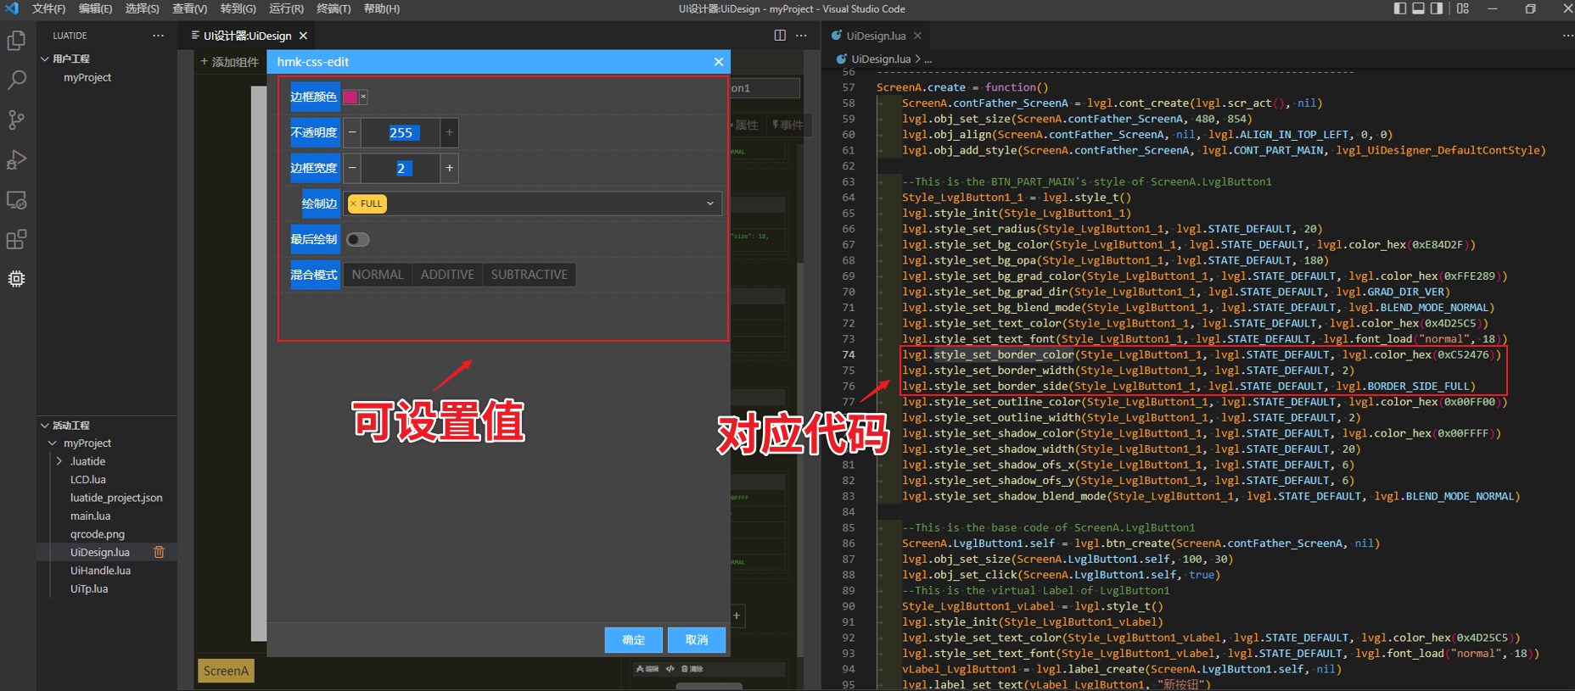The height and width of the screenshot is (691, 1575).
Task: Click the split editor layout icon
Action: 779,36
